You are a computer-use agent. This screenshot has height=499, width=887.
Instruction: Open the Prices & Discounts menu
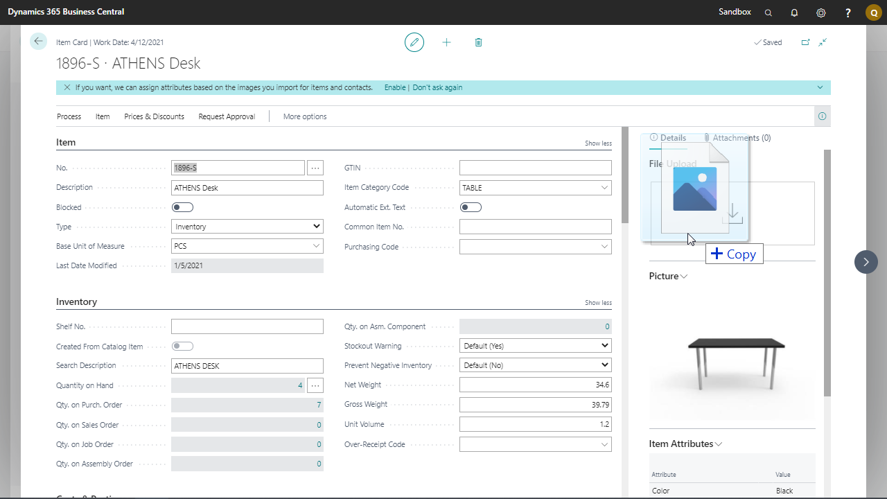154,116
